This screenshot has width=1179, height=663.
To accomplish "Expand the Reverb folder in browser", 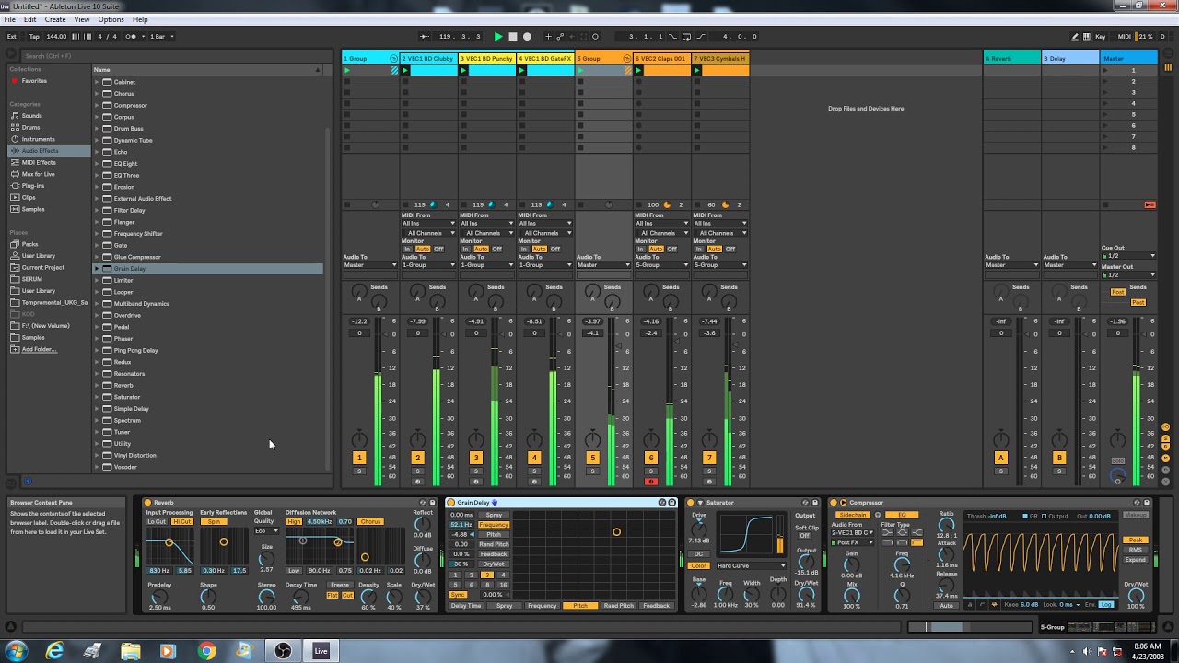I will click(97, 385).
